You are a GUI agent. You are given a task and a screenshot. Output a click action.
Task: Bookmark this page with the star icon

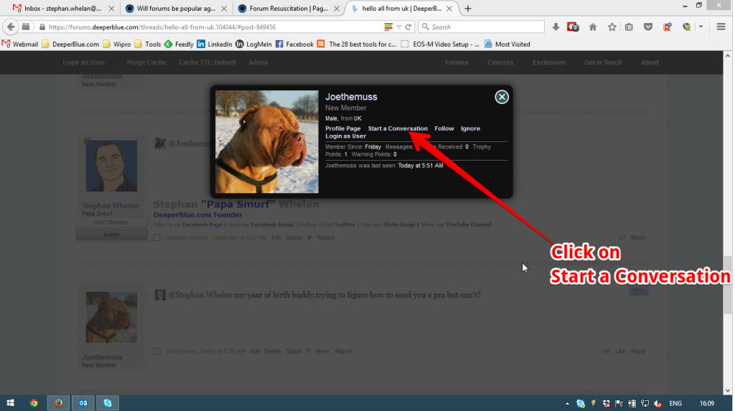pos(612,27)
